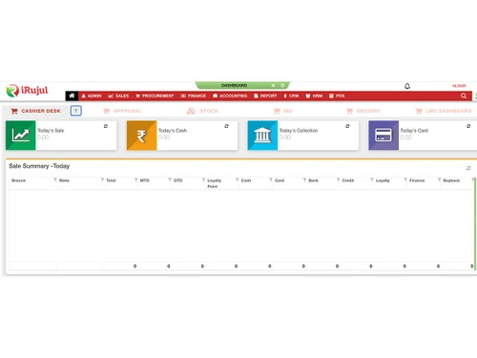Open the Finance column filter
The image size is (477, 358).
[x=440, y=180]
